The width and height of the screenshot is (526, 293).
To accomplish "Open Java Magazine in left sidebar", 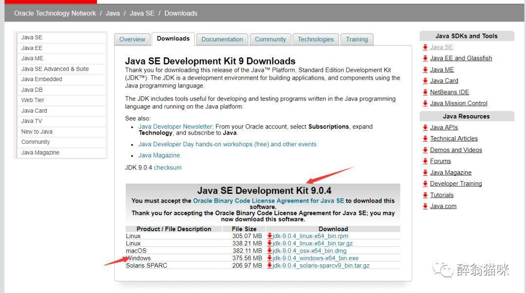I will click(61, 153).
